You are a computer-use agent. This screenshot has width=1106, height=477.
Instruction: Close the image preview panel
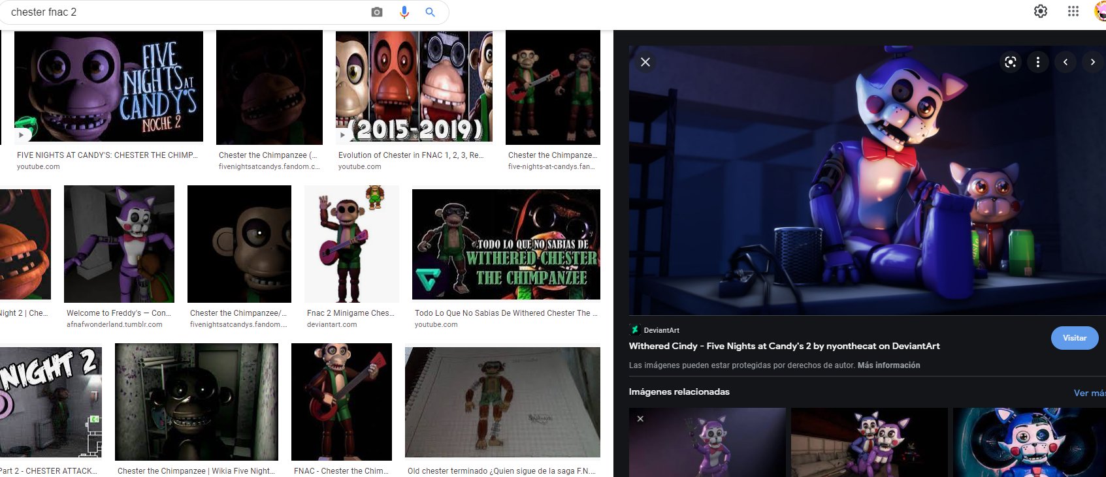click(x=645, y=62)
